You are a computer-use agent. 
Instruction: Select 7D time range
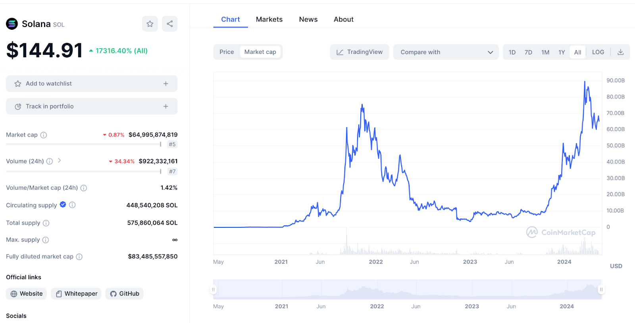point(528,52)
